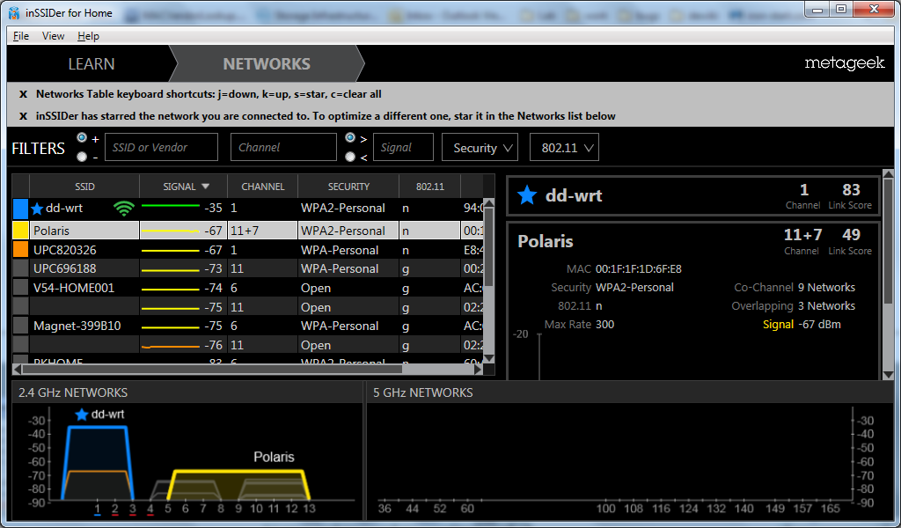This screenshot has height=528, width=901.
Task: Click the star beside dd-wrt in the 2.4 GHz chart
Action: click(x=82, y=414)
